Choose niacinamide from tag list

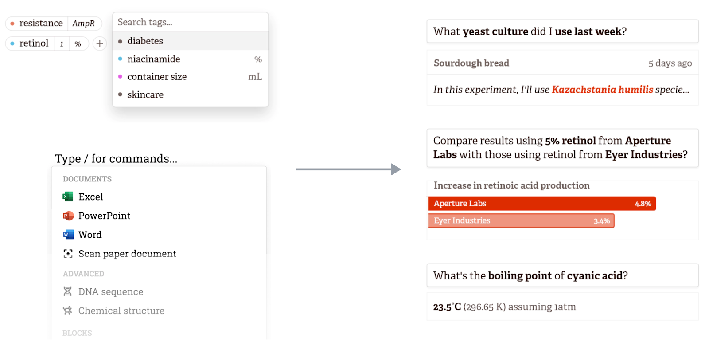click(x=191, y=59)
